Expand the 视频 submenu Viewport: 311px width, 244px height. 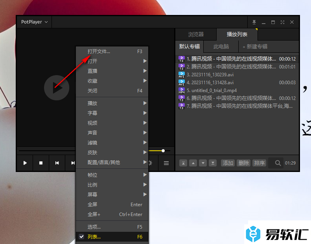[112, 123]
